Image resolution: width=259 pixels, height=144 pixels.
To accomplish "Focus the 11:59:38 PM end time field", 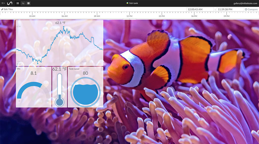I will [x=230, y=9].
